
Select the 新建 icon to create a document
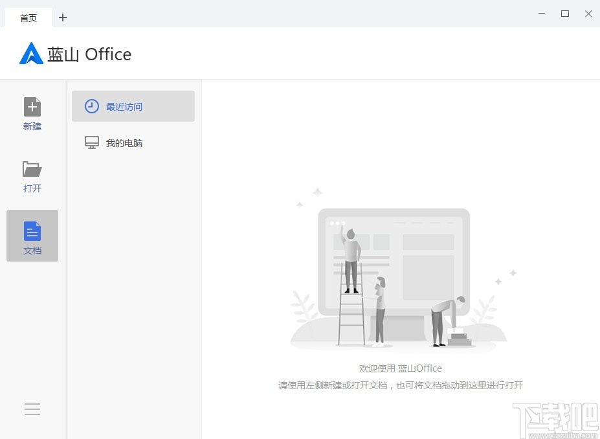[x=32, y=107]
